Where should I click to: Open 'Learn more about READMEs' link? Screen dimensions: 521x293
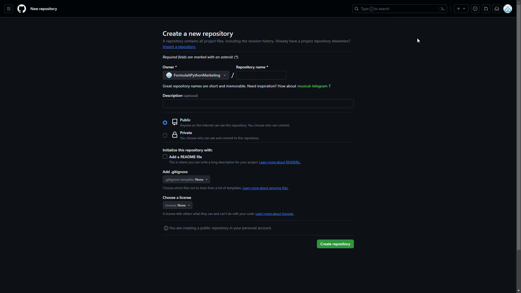click(x=280, y=162)
